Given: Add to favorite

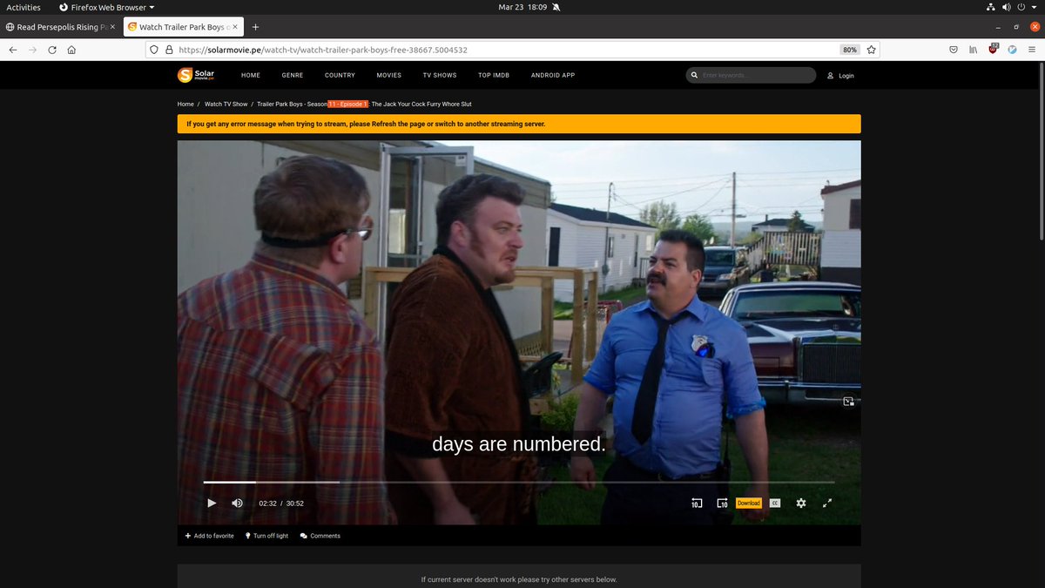Looking at the screenshot, I should (x=210, y=536).
